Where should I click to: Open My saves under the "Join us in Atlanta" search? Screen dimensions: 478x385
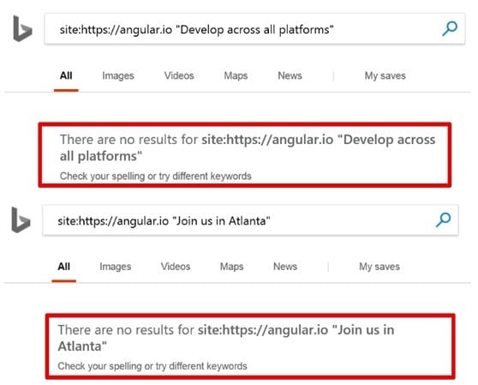[379, 267]
